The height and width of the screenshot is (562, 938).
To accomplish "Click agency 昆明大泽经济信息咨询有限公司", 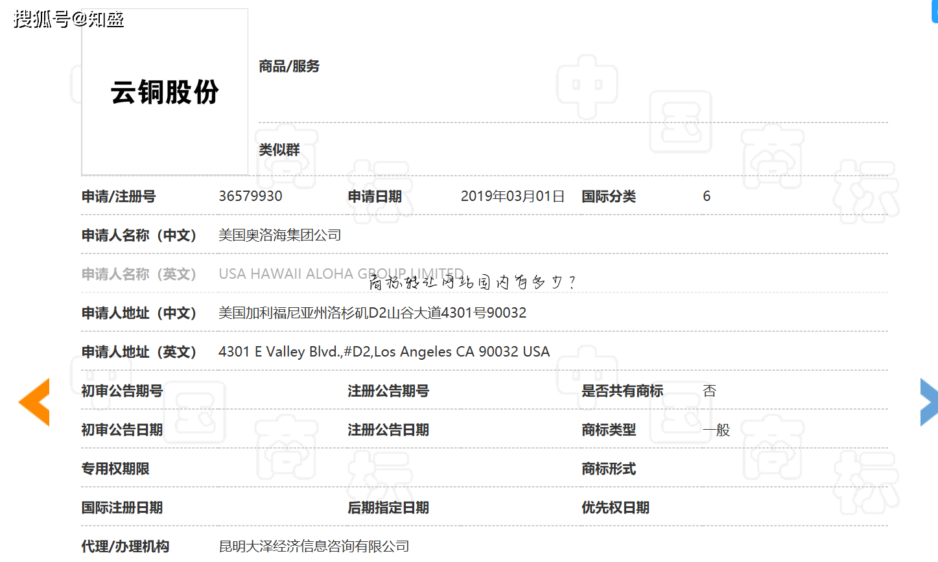I will point(314,546).
